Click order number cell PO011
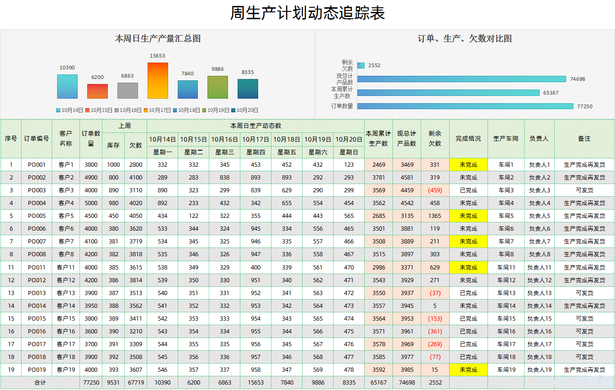The width and height of the screenshot is (615, 390). [x=37, y=268]
